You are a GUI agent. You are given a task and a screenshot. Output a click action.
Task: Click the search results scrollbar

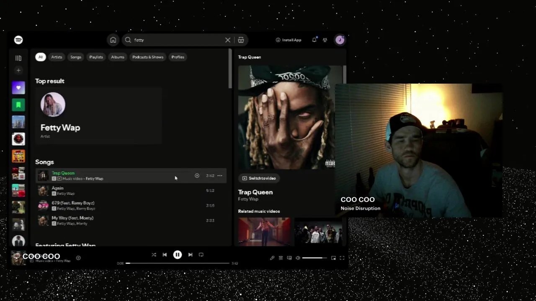click(x=230, y=69)
